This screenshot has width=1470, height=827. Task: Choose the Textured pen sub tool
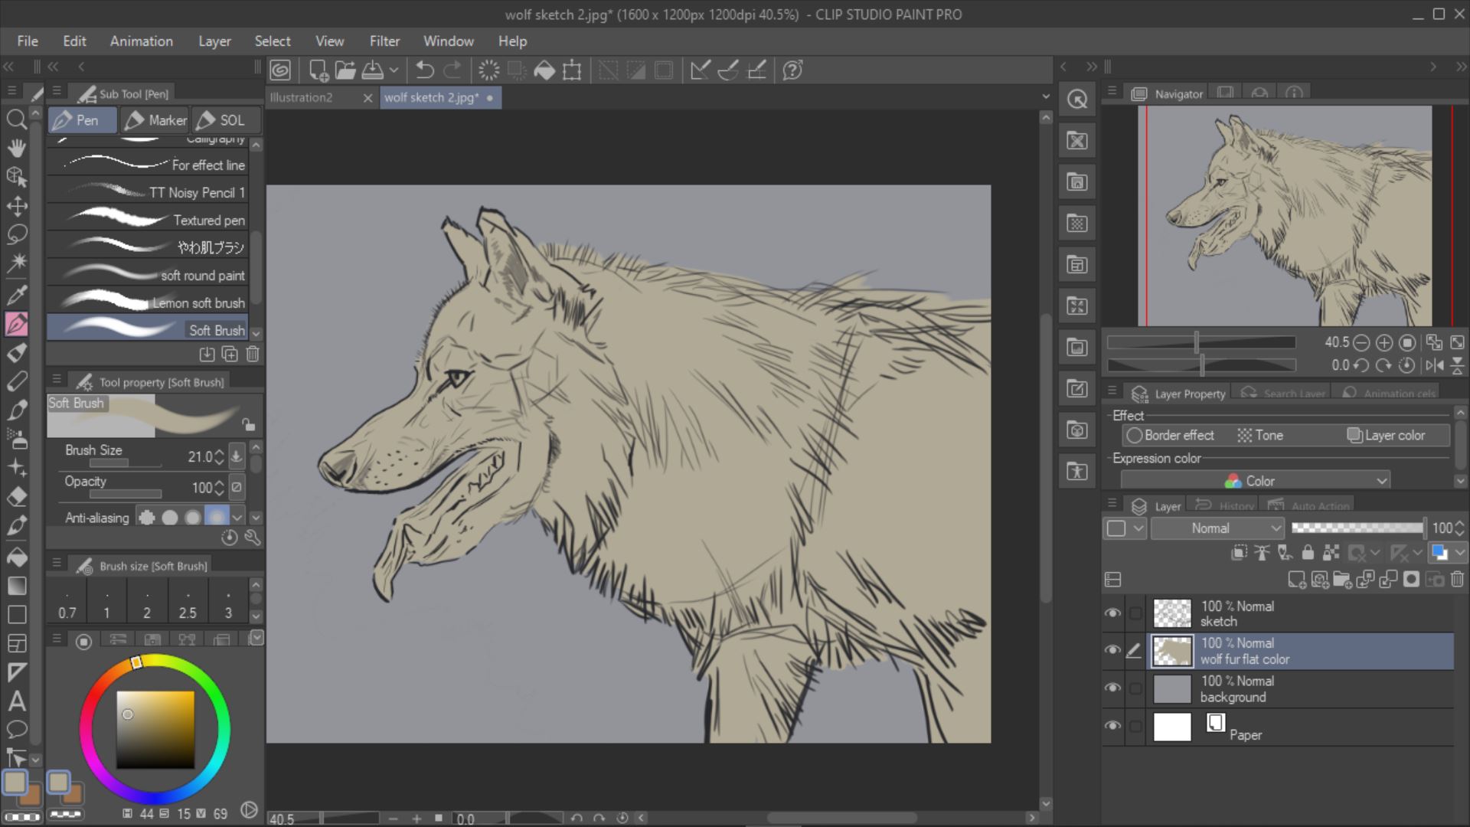148,221
